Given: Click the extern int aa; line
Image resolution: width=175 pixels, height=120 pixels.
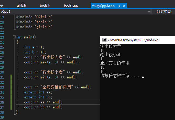Looking at the screenshot, I should click(38, 92).
